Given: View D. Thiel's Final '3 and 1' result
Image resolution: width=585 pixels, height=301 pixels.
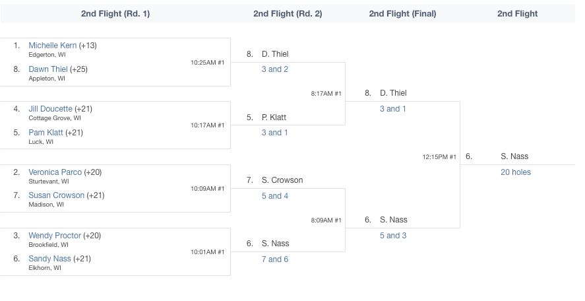Looking at the screenshot, I should [393, 109].
